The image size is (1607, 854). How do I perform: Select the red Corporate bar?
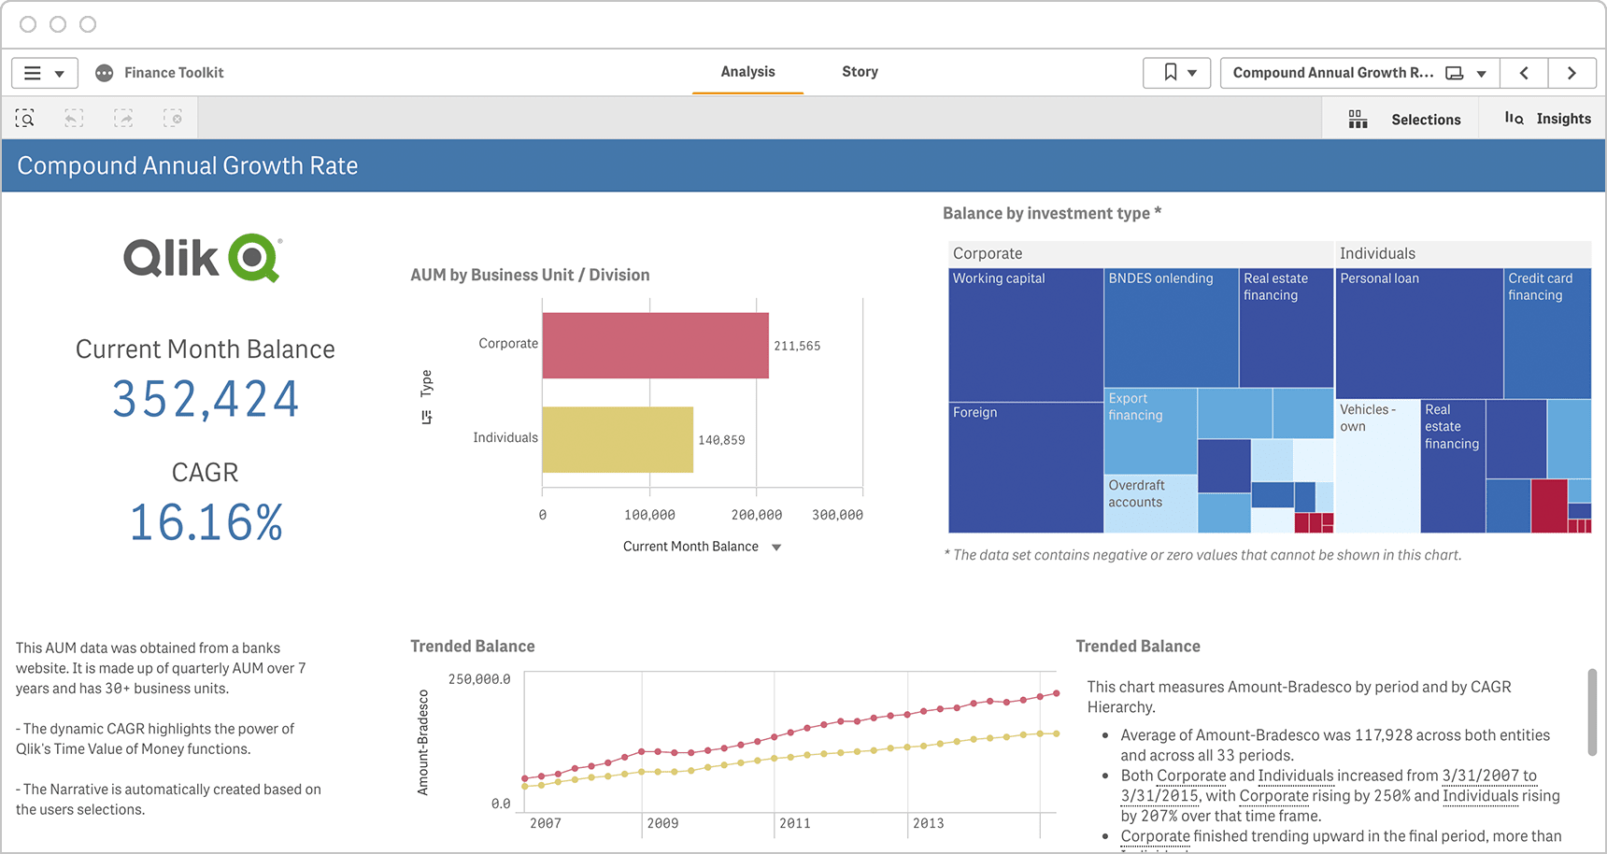655,346
